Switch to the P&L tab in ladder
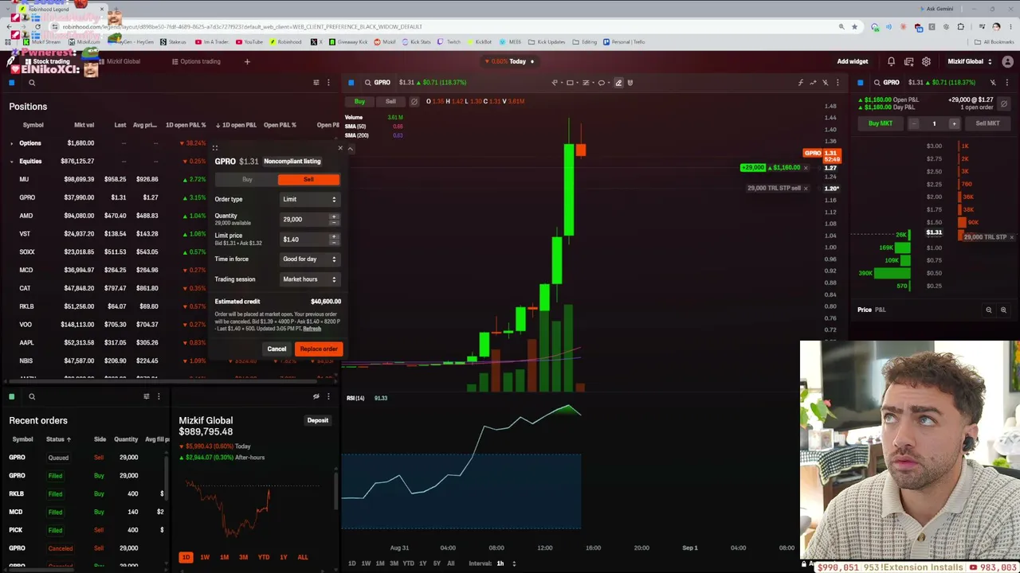This screenshot has height=573, width=1020. point(881,310)
